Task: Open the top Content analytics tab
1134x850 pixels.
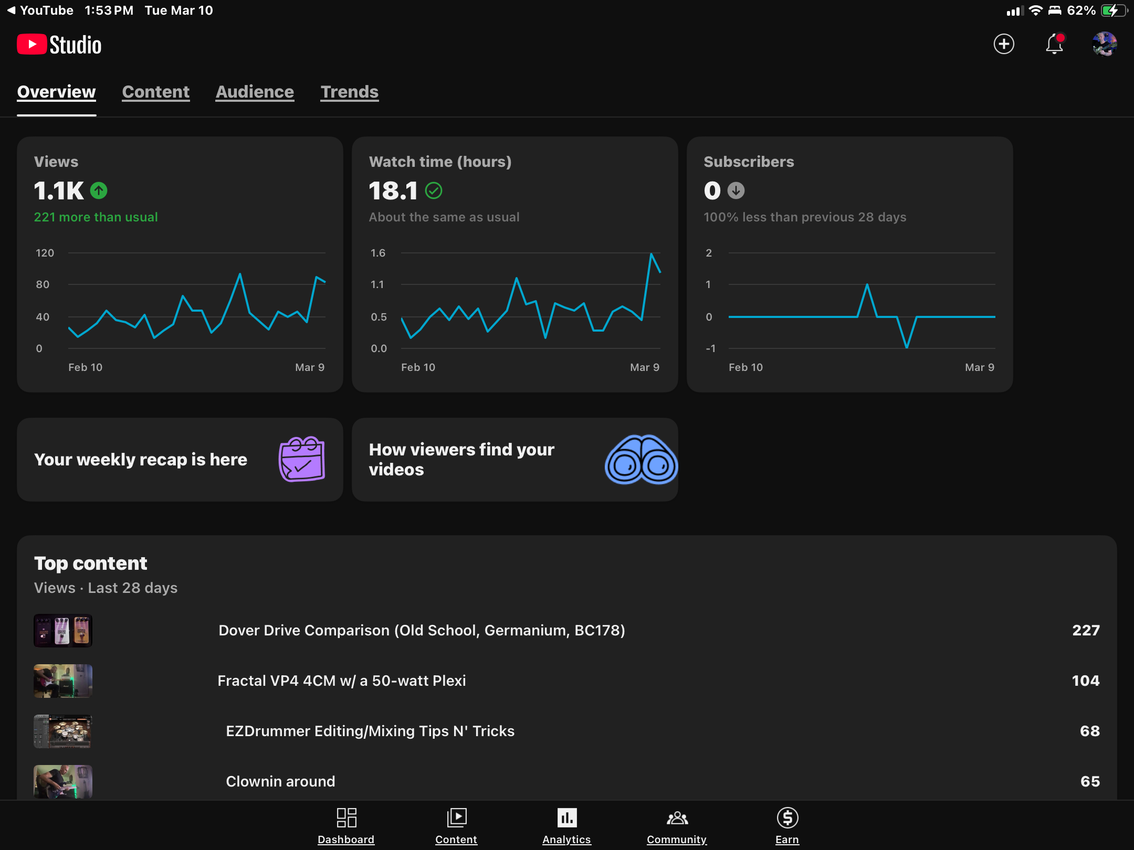Action: click(x=155, y=92)
